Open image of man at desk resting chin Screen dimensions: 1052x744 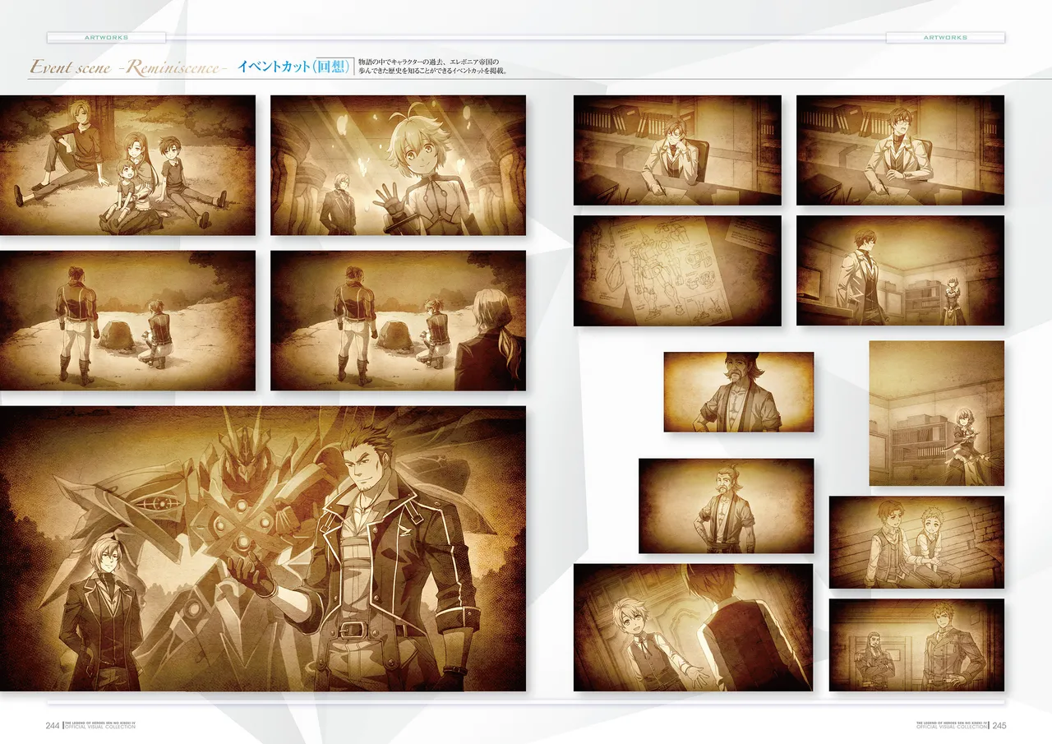click(677, 150)
